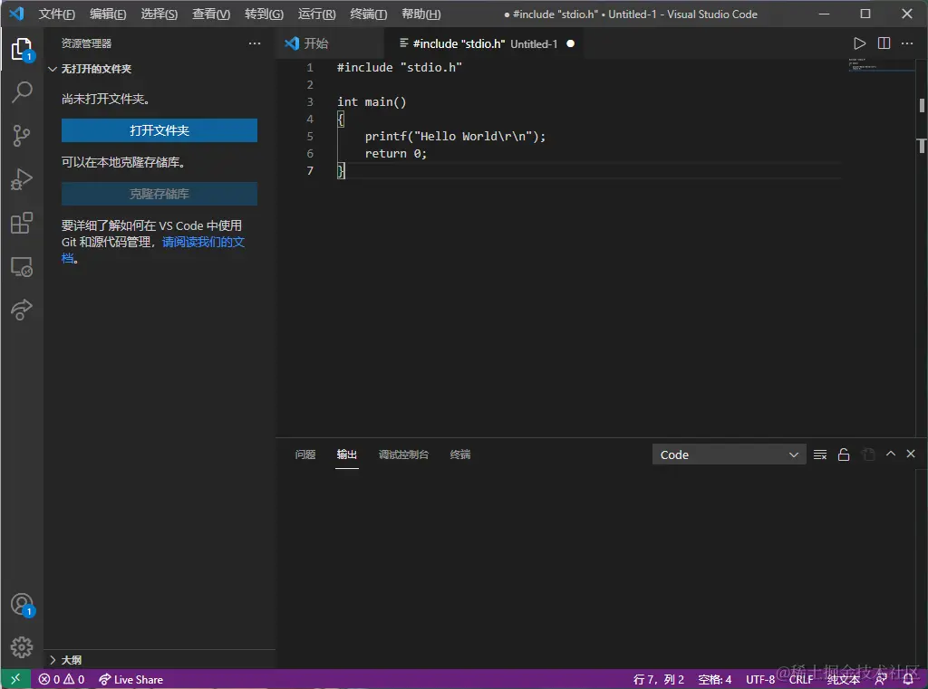The width and height of the screenshot is (928, 689).
Task: Click the feedback icon in status bar
Action: (881, 680)
